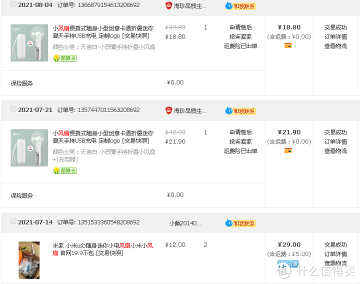Screen dimensions: 360x284
Task: Click 保险服务 row under the 2021-08-04 order
Action: click(133, 83)
